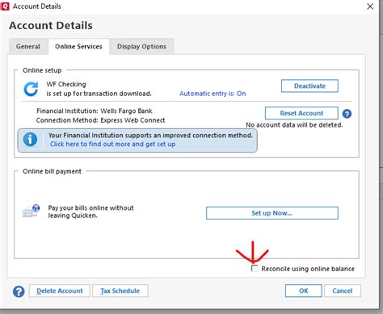Click the blue info icon in connection notice

(30, 140)
